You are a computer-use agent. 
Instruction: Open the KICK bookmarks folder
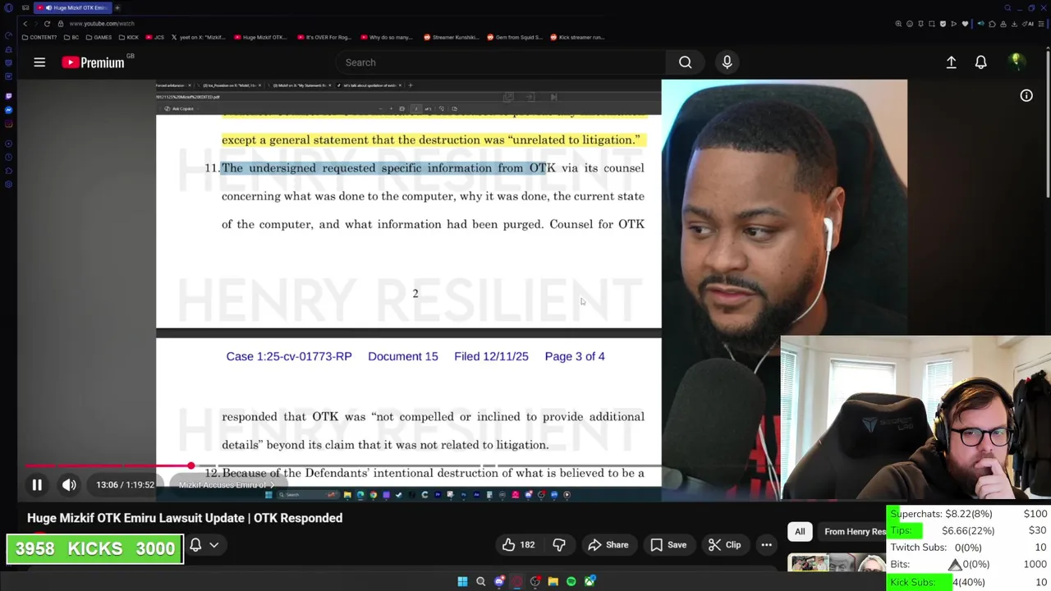click(128, 37)
